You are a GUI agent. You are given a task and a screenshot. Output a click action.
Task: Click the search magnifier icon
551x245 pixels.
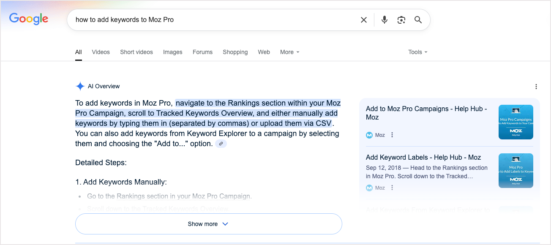point(418,19)
